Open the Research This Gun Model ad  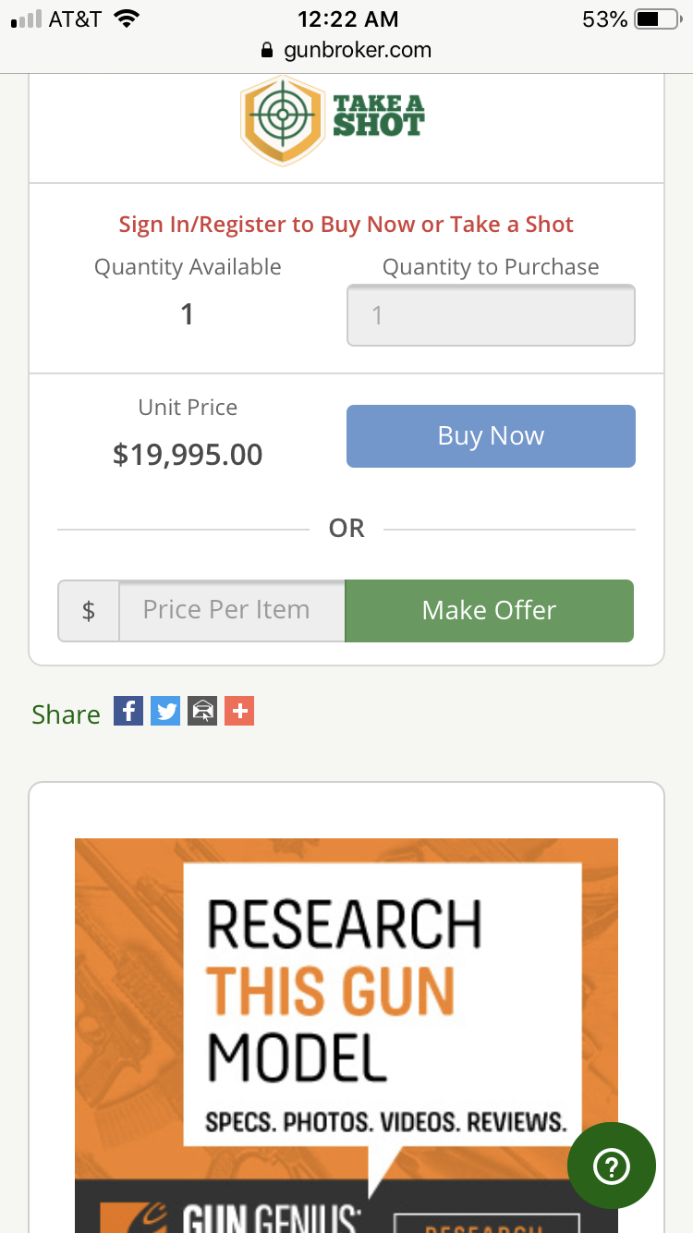(346, 1035)
